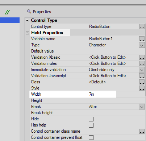
Task: Click the Control container class name label
Action: 55,131
